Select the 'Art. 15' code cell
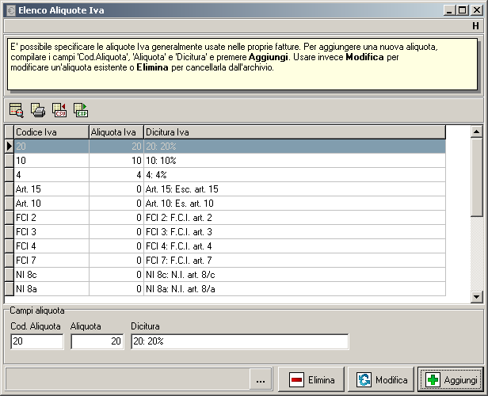 tap(51, 189)
